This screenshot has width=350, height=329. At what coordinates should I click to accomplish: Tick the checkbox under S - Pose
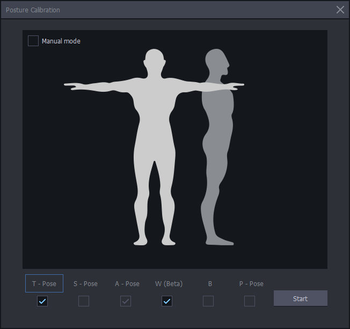(x=84, y=301)
